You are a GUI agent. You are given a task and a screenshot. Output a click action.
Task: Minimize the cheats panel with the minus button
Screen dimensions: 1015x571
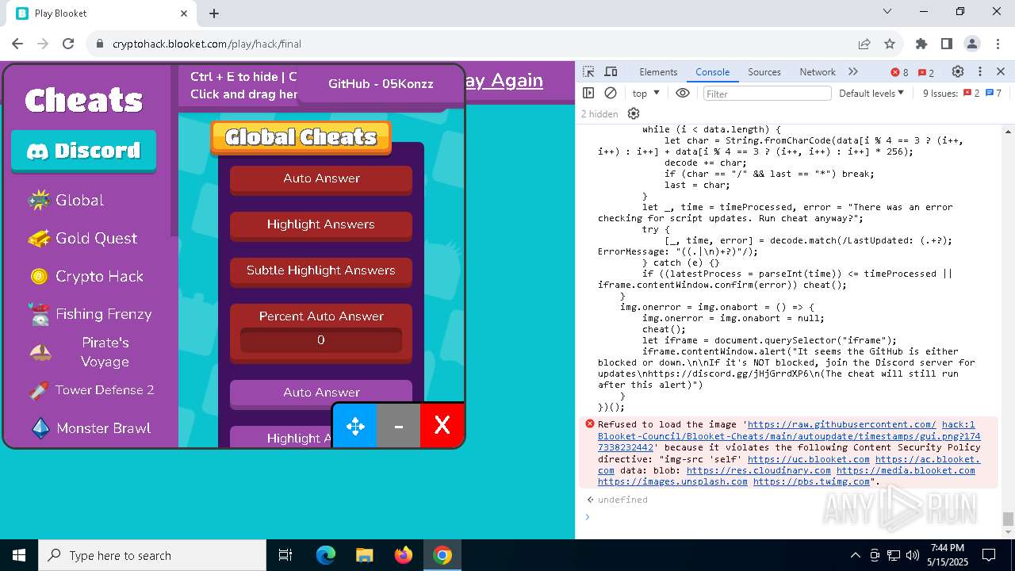coord(398,426)
